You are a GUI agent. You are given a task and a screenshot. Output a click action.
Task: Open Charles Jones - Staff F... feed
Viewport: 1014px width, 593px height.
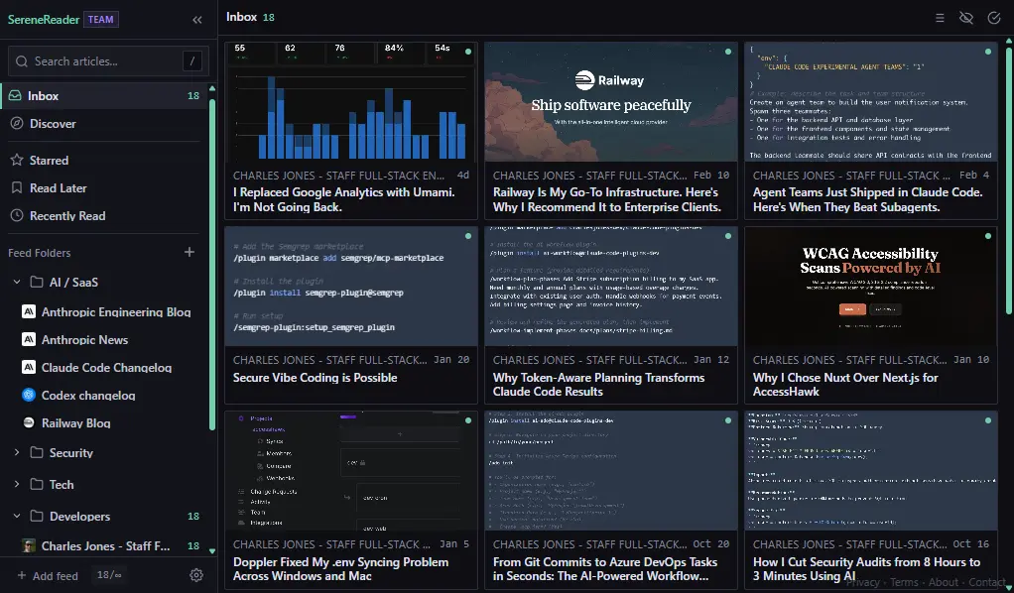(x=107, y=545)
